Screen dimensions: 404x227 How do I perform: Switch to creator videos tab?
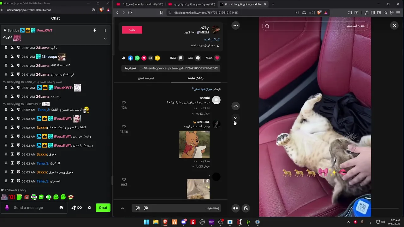[x=146, y=78]
